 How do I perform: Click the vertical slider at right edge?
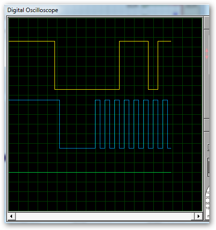click(208, 167)
